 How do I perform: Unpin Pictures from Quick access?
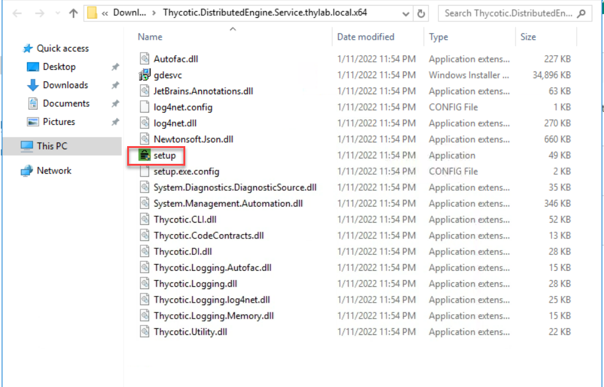(115, 122)
